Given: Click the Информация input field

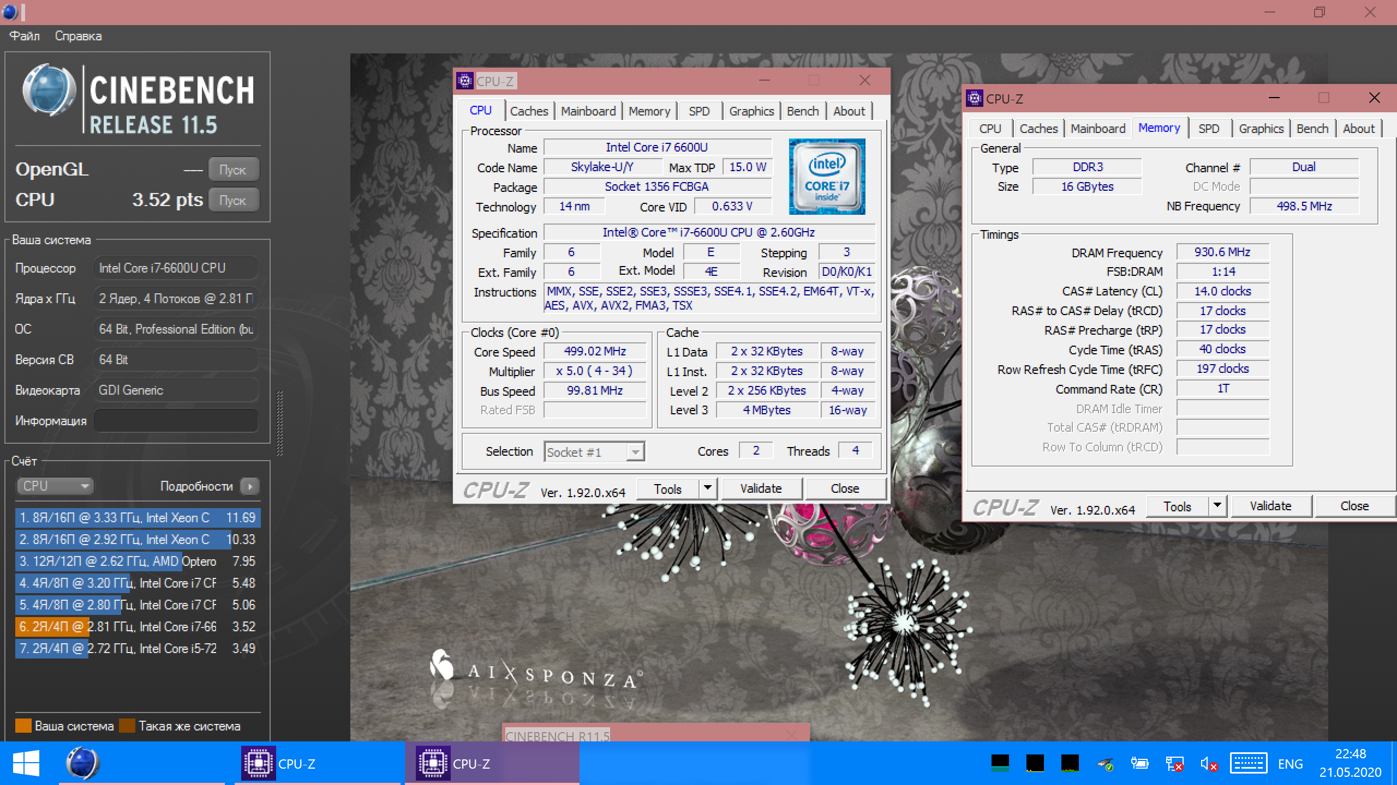Looking at the screenshot, I should pyautogui.click(x=176, y=421).
